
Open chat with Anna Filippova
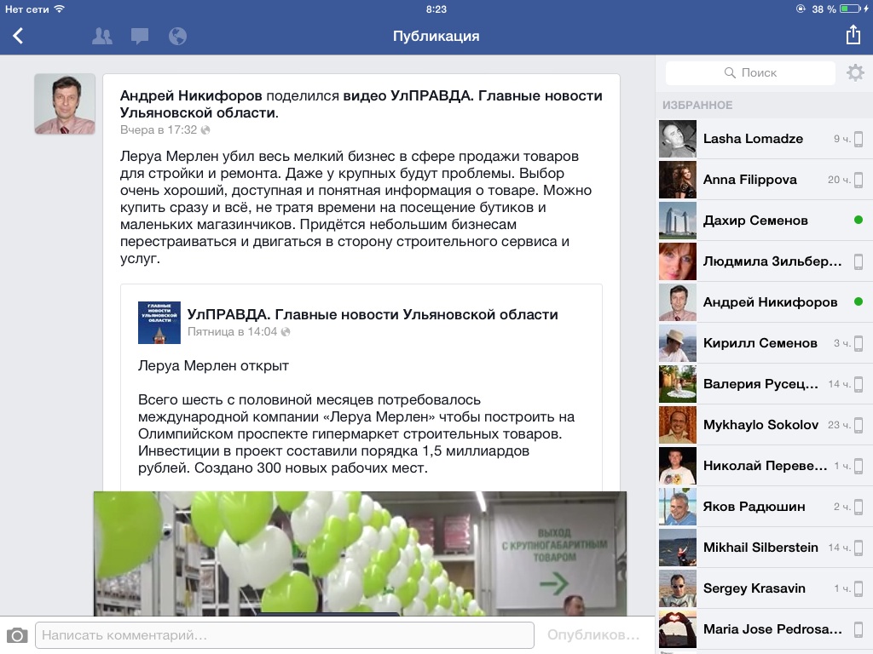(749, 180)
